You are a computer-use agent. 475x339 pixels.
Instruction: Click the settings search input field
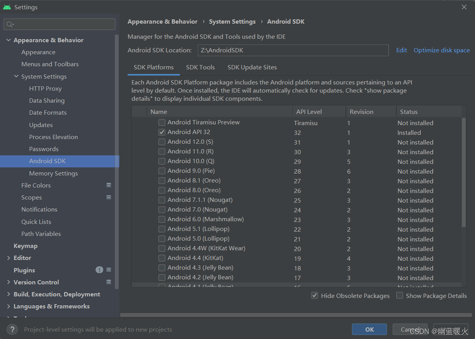(x=60, y=24)
